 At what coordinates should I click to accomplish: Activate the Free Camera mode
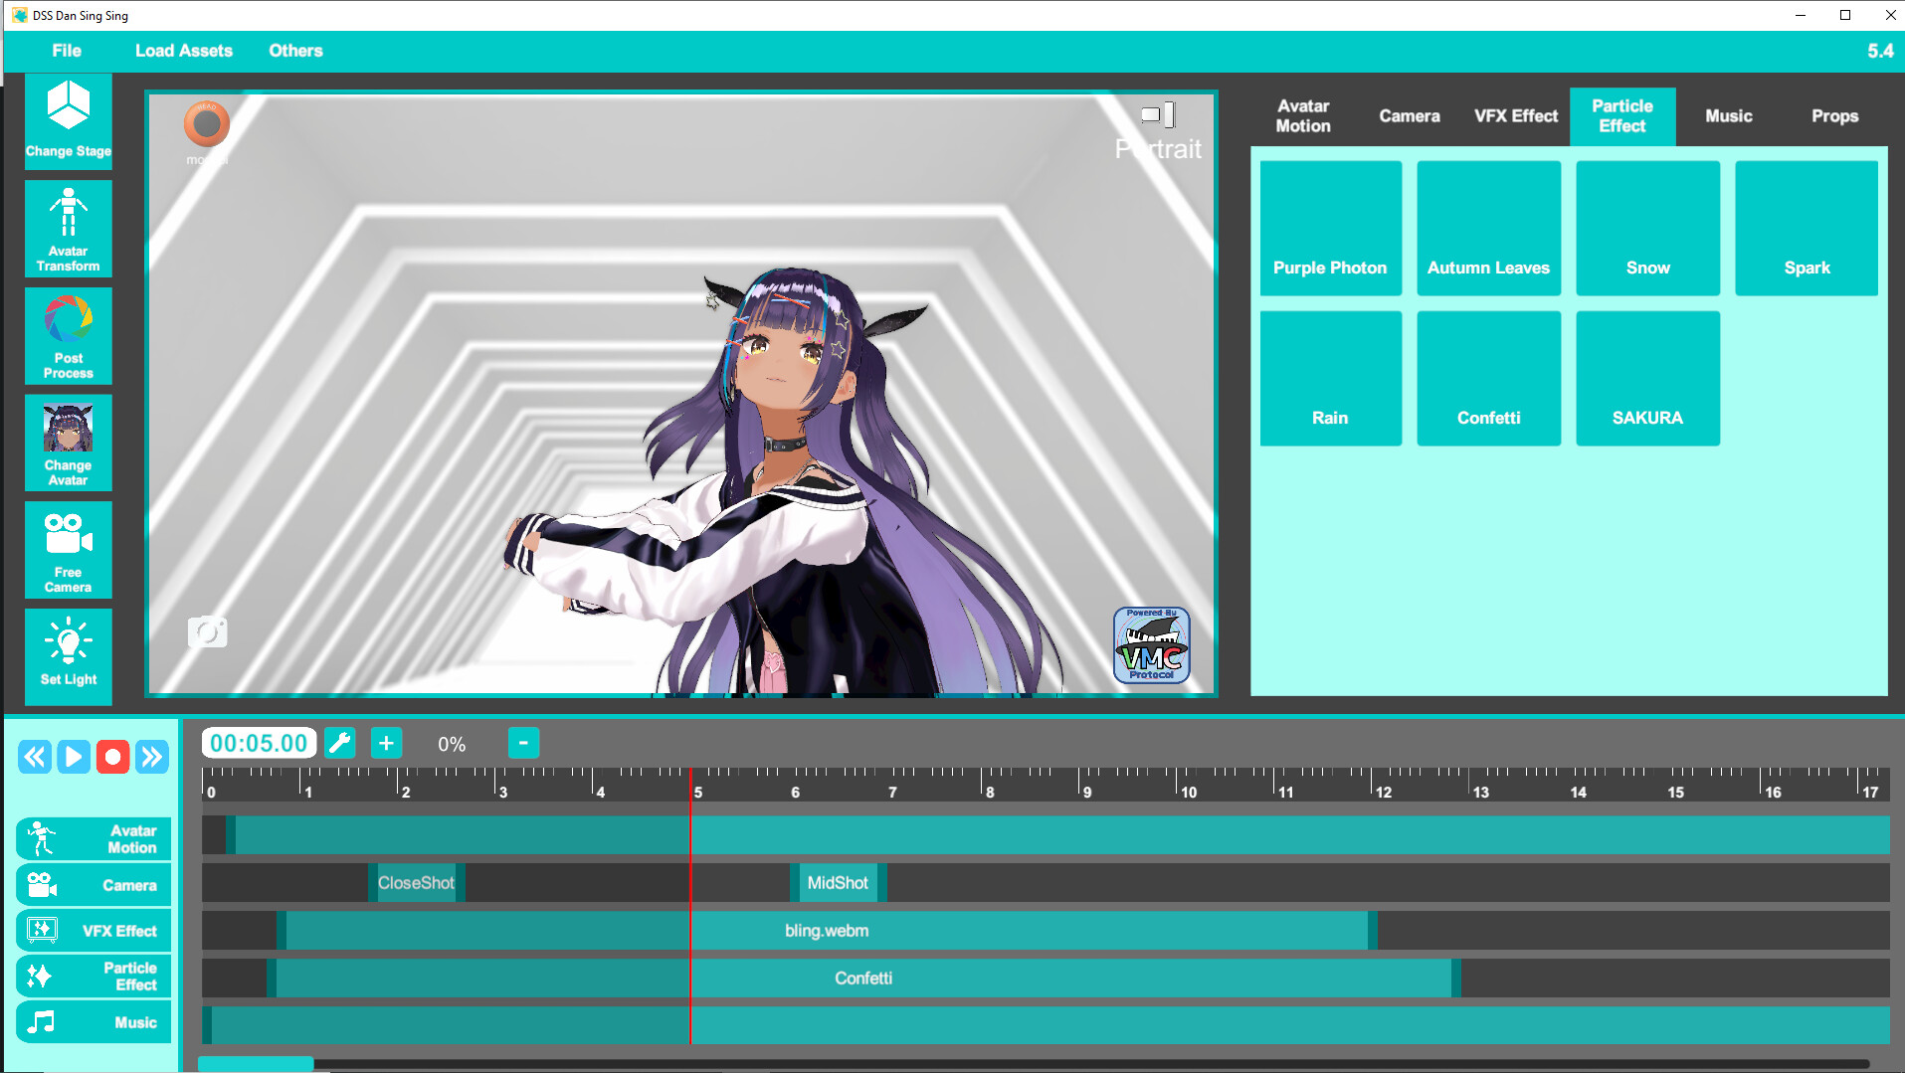click(68, 550)
